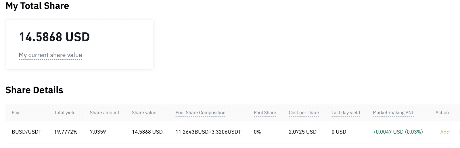Click the Add link in Action column

coord(444,132)
